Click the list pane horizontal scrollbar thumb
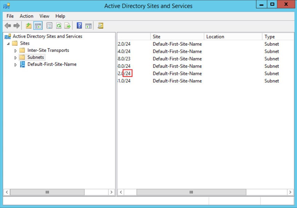Screen dimensions: 297x208 coord(191,192)
